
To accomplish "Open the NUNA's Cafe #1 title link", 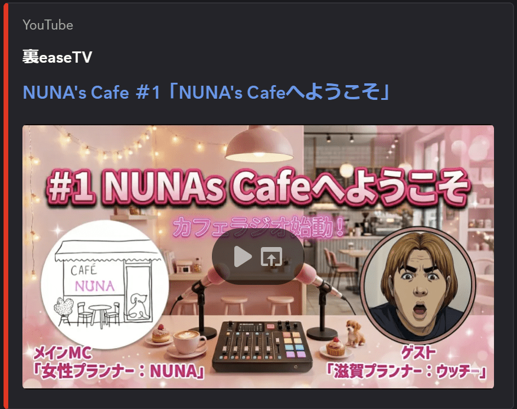I will (207, 92).
